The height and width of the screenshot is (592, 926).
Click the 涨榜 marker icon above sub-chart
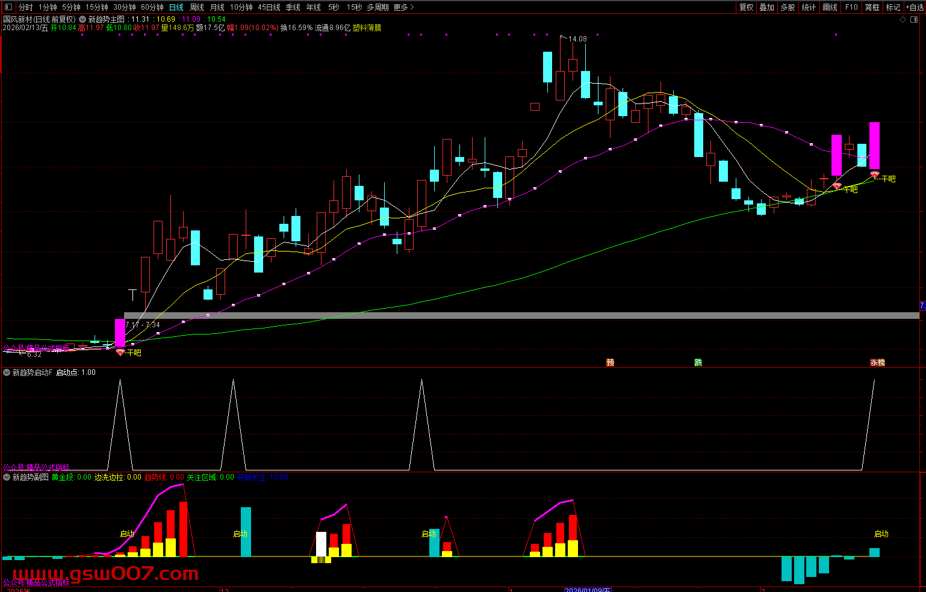877,362
